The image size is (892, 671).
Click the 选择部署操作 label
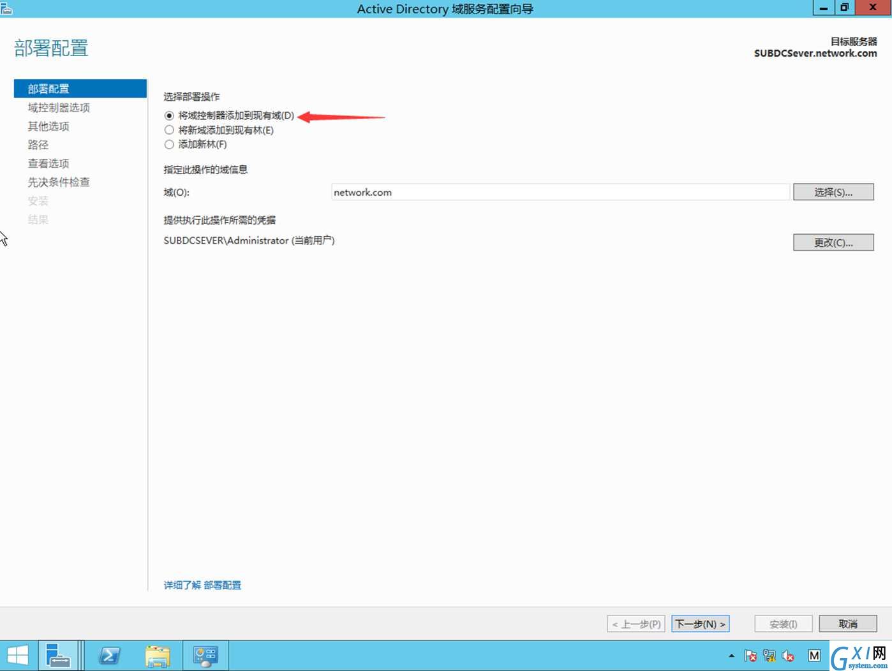(191, 97)
